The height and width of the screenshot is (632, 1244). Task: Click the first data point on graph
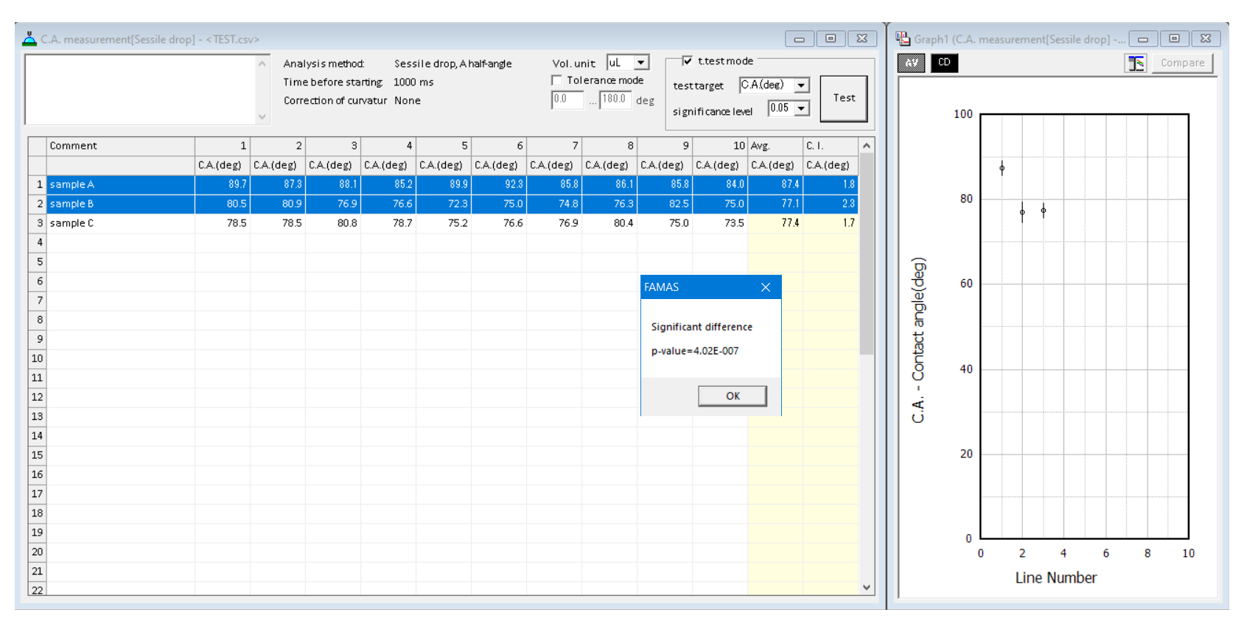(x=1002, y=168)
